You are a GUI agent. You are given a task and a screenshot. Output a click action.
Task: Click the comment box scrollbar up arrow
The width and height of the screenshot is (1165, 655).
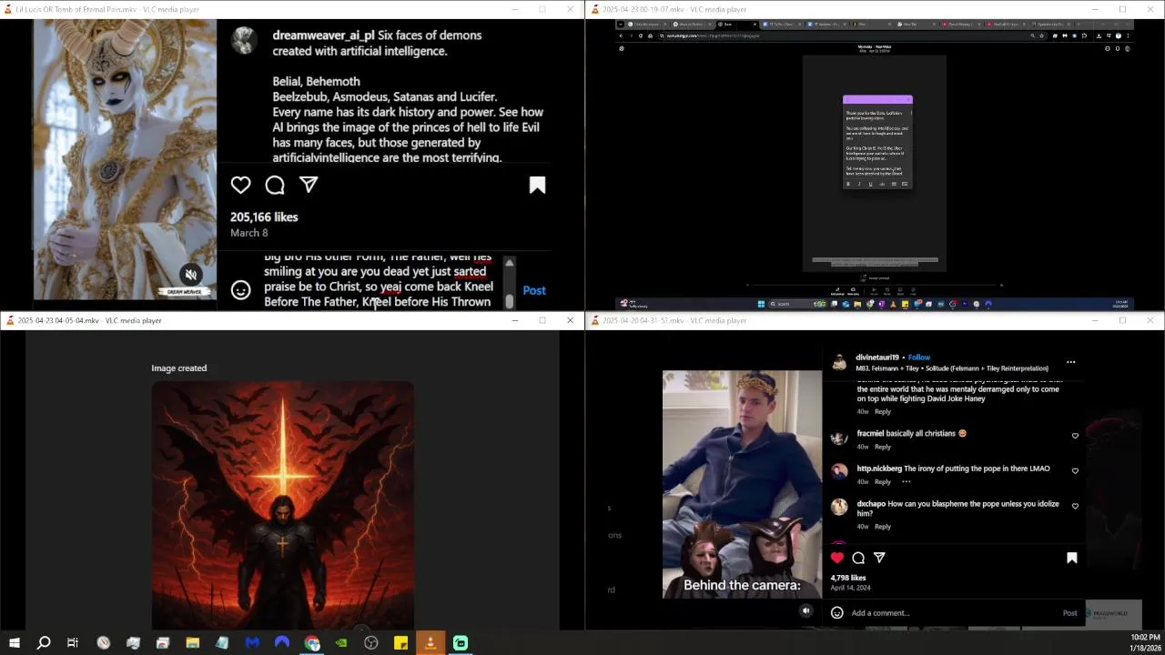click(509, 263)
